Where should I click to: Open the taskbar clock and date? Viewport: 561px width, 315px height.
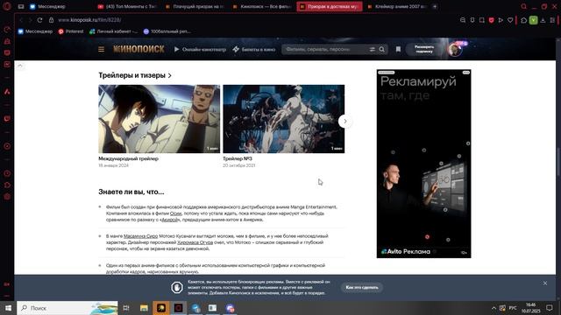(530, 308)
